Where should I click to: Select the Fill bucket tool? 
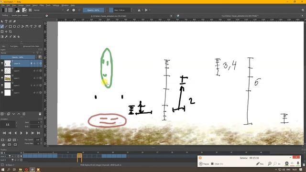(x=19, y=37)
